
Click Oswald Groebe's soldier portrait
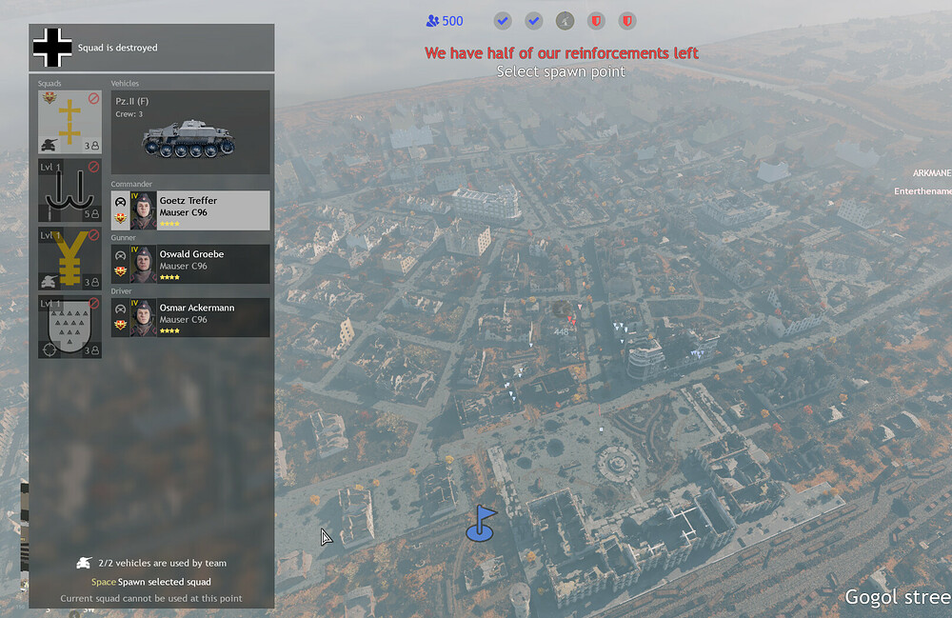(144, 264)
